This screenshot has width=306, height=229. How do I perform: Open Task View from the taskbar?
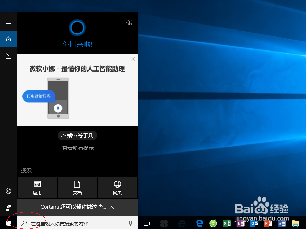(146, 223)
